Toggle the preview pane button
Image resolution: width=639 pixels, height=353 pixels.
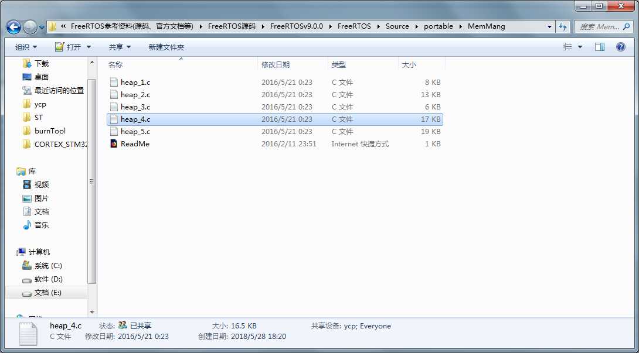point(600,47)
